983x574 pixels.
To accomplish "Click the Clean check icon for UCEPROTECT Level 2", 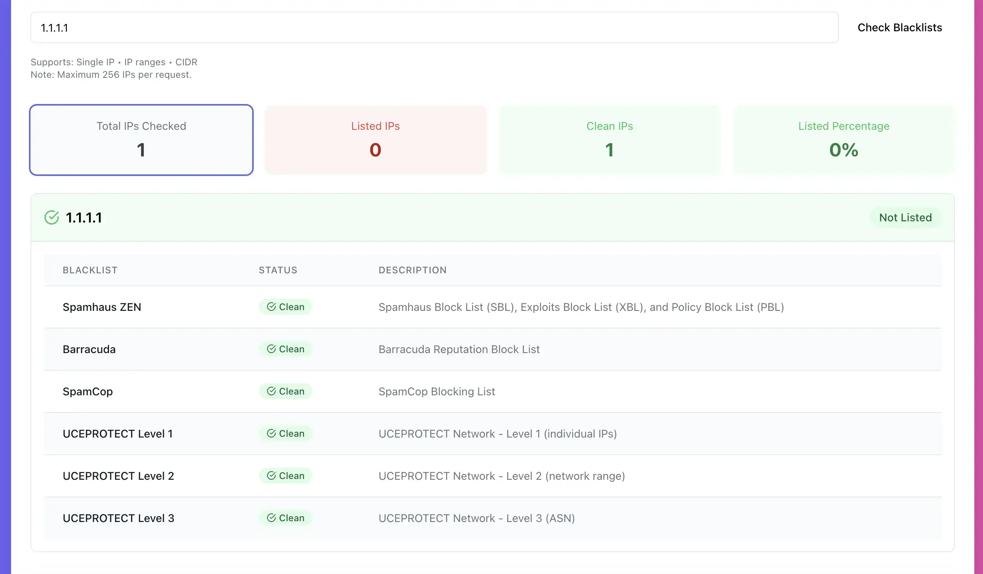I will tap(271, 475).
